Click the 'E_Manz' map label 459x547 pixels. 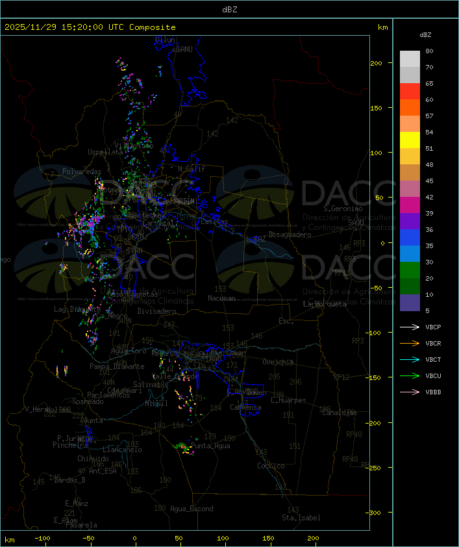click(77, 503)
